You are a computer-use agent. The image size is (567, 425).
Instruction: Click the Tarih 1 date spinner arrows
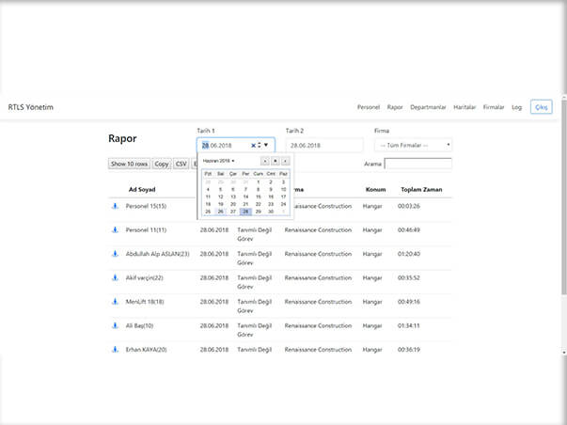tap(260, 145)
